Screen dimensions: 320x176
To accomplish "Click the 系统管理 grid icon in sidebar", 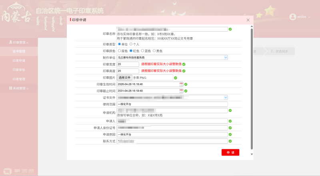I will pos(11,88).
